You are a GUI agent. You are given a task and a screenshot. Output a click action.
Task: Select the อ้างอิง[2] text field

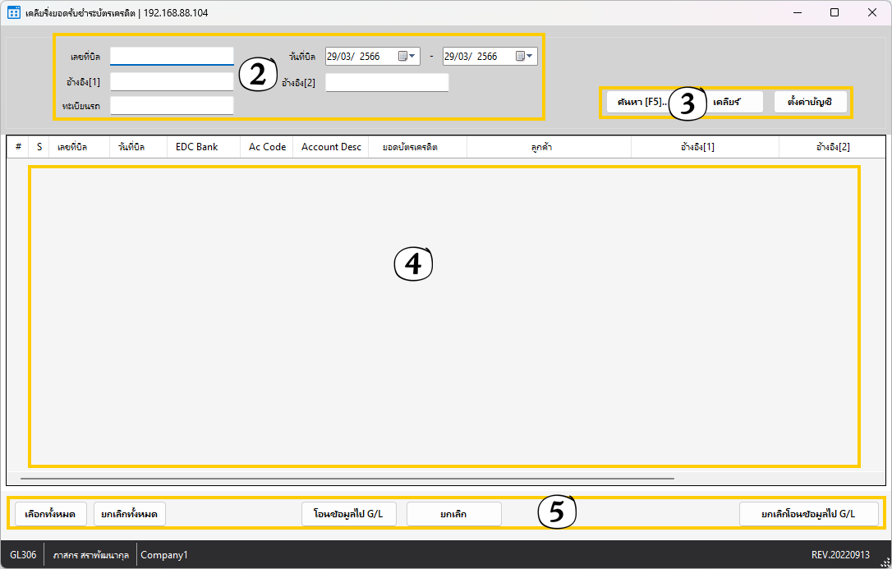pos(387,82)
